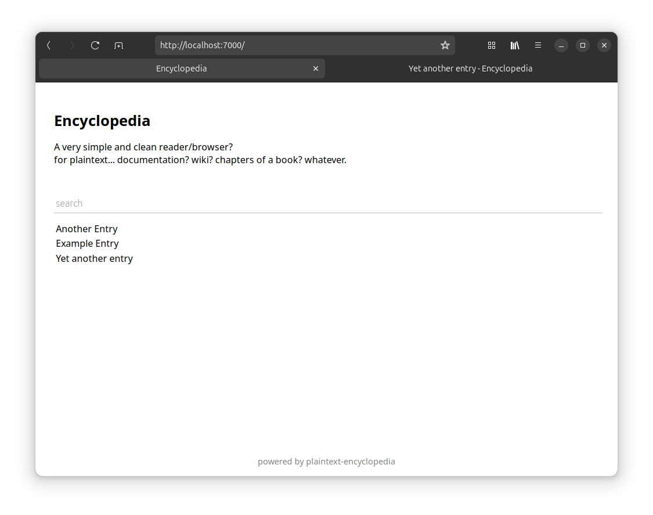The height and width of the screenshot is (515, 653).
Task: Open the Yet another entry link
Action: coord(94,258)
